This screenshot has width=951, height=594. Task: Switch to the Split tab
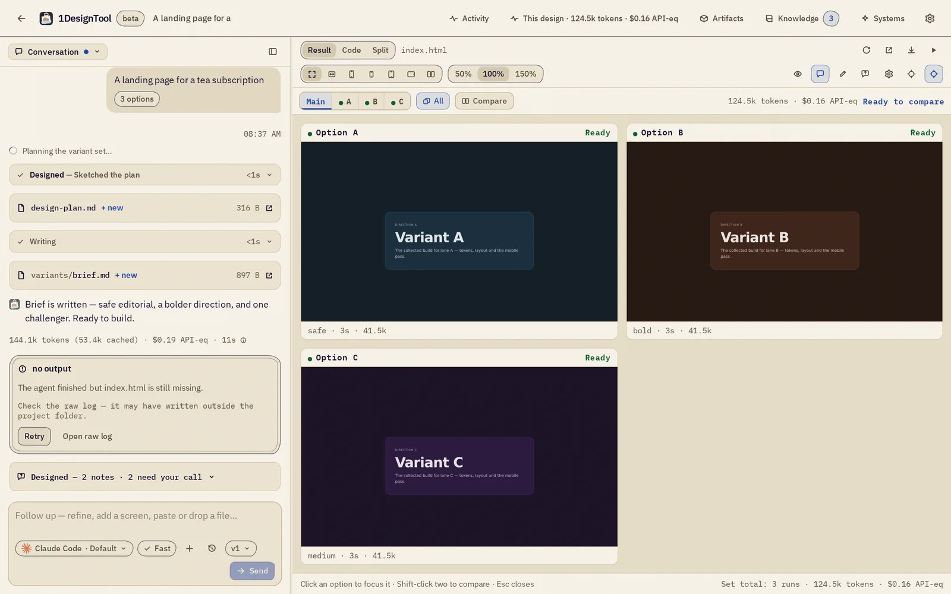pyautogui.click(x=380, y=50)
